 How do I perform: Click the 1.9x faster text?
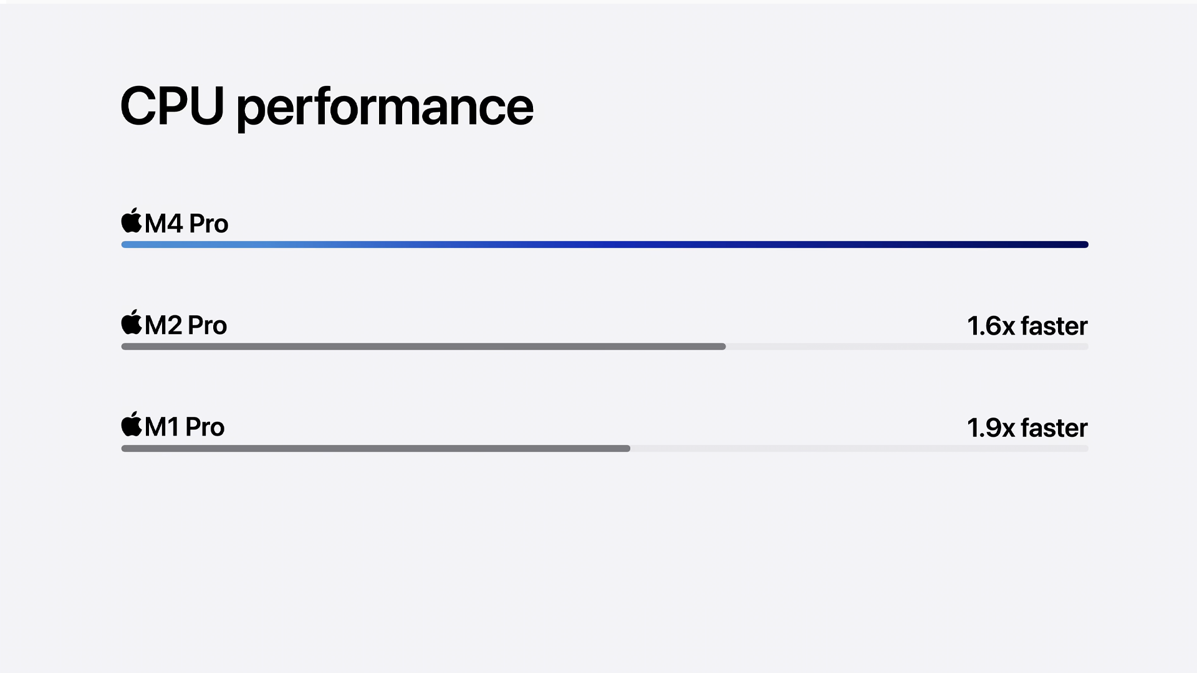tap(1027, 428)
